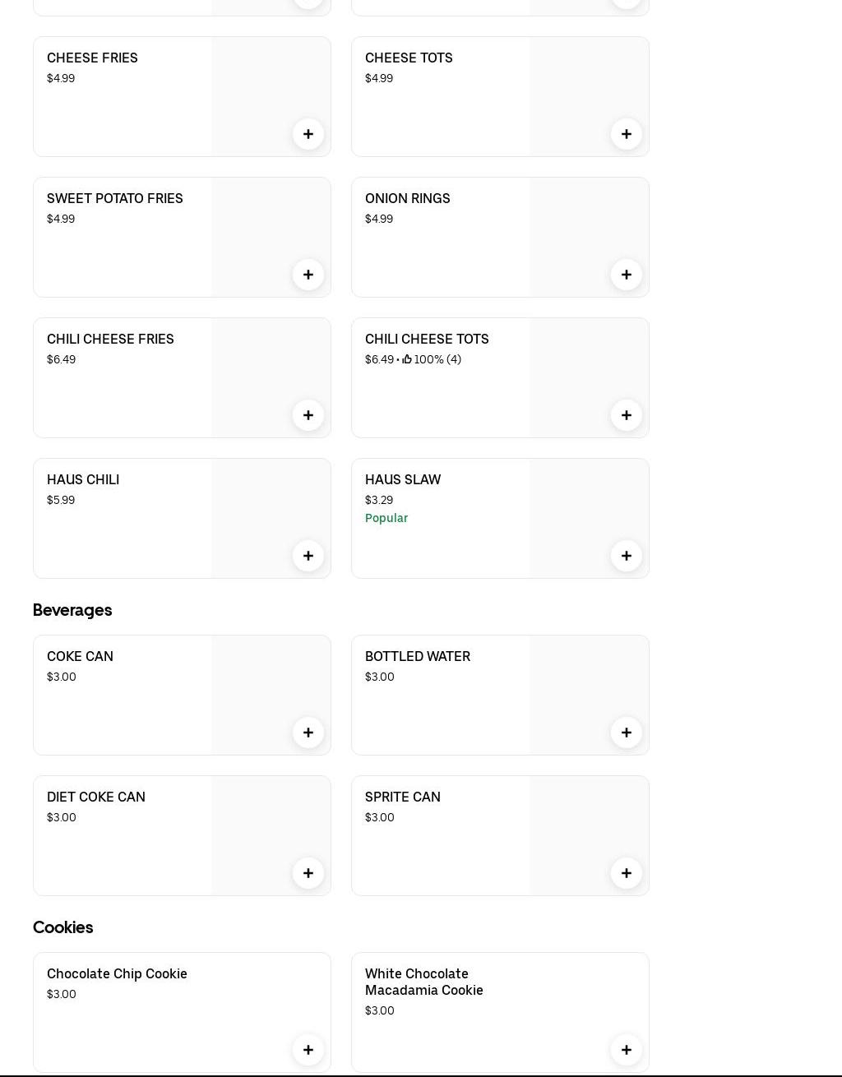The width and height of the screenshot is (842, 1077).
Task: View Sweet Potato Fries item details
Action: pos(115,198)
